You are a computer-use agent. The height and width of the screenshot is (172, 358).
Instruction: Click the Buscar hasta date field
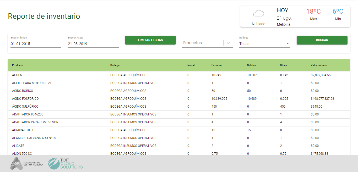(93, 44)
